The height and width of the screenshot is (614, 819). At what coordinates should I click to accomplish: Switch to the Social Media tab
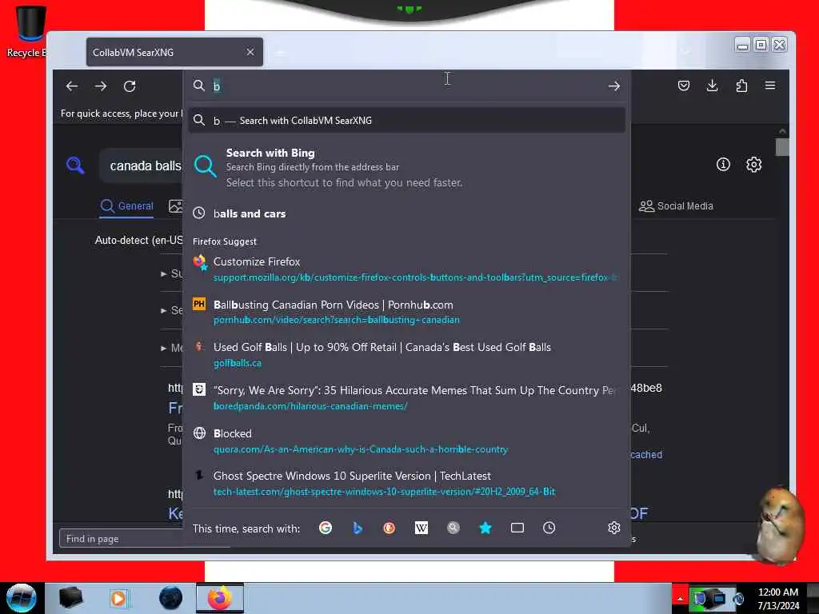[676, 206]
